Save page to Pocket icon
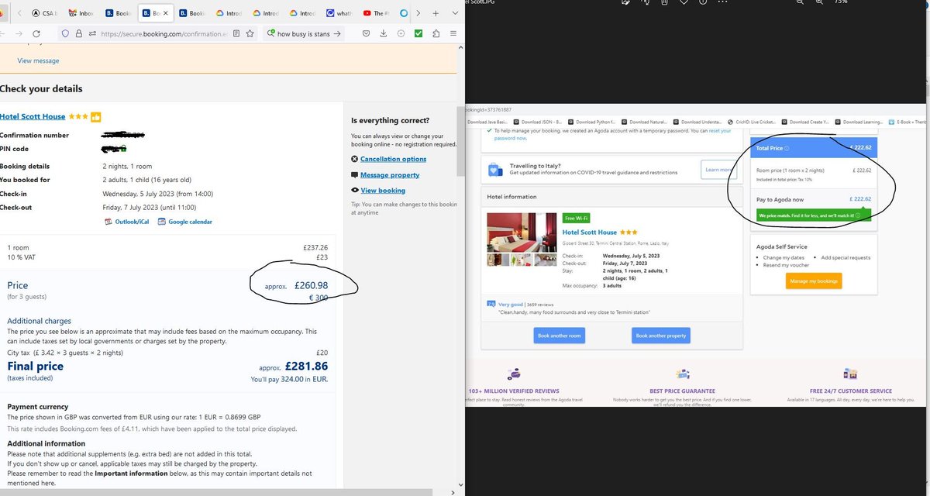The width and height of the screenshot is (930, 496). [367, 34]
